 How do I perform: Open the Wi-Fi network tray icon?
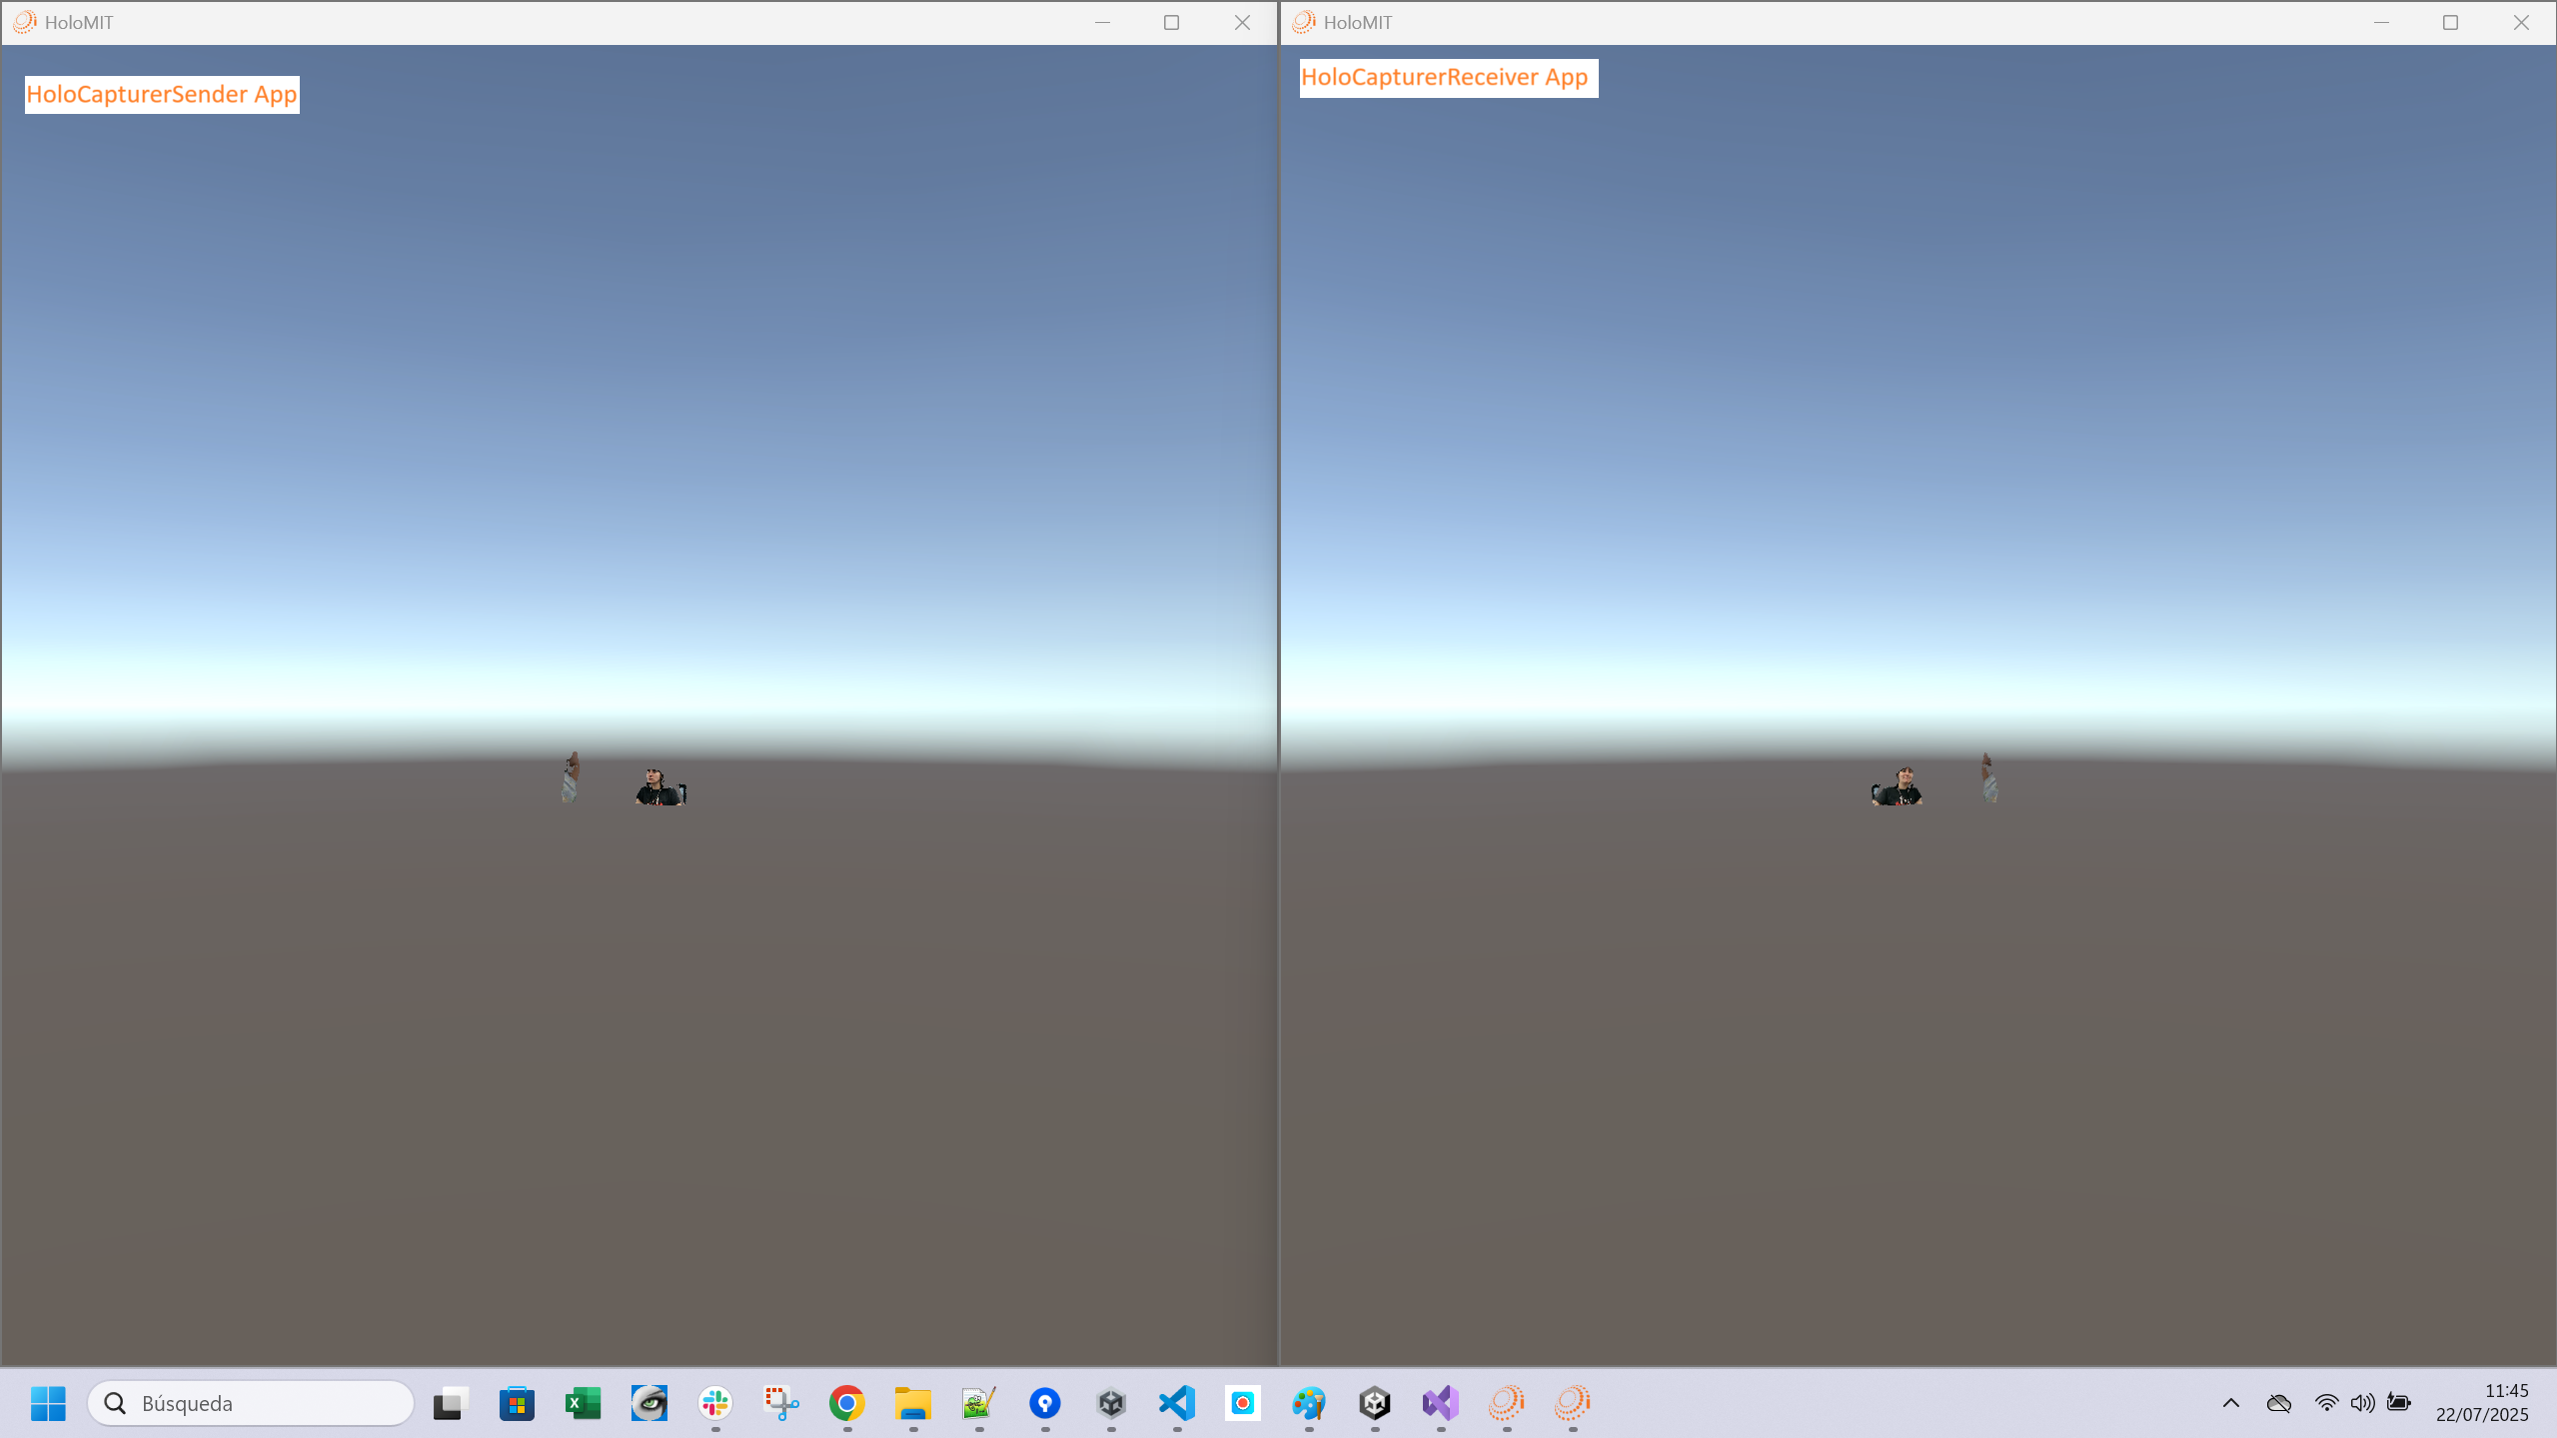click(2326, 1403)
